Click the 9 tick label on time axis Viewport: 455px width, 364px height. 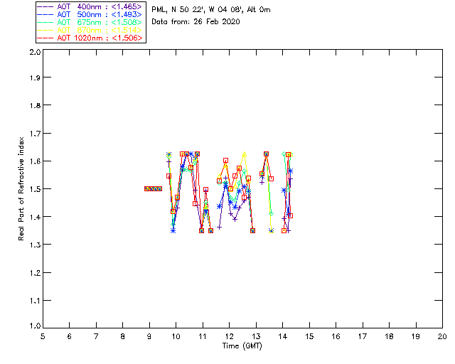(x=149, y=336)
